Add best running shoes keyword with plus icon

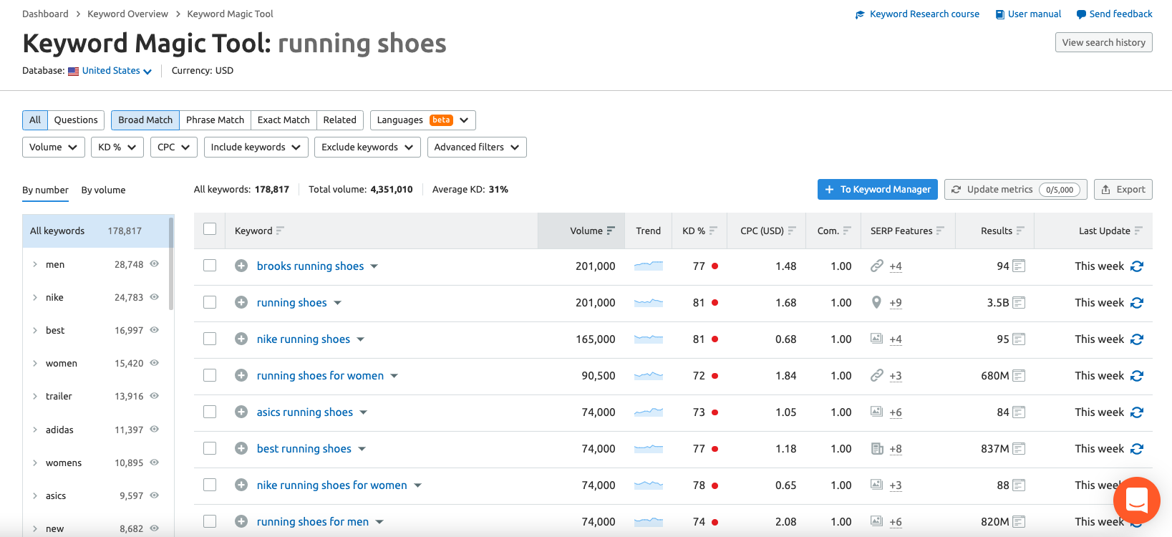(241, 448)
